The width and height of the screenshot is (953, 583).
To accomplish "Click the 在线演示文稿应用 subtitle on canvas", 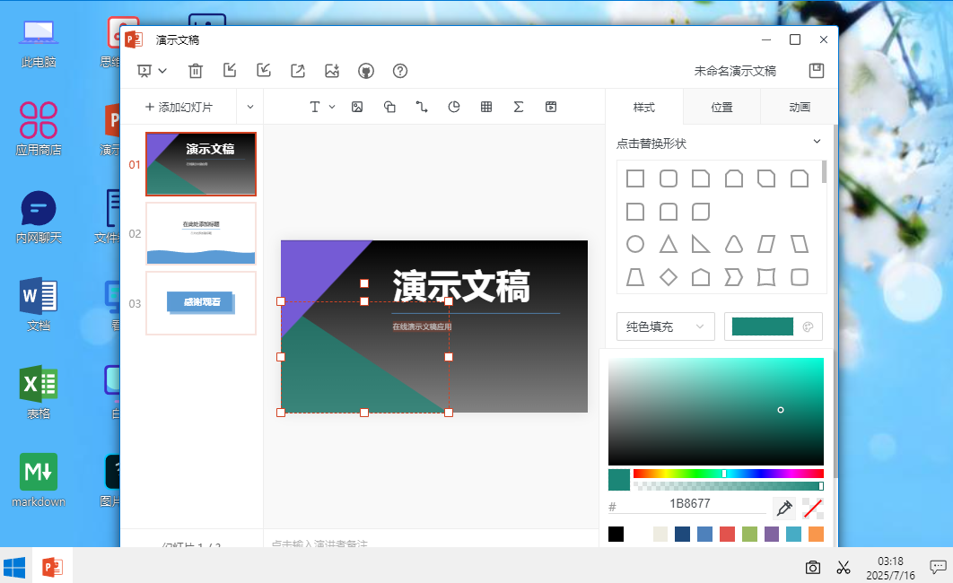I will click(422, 326).
